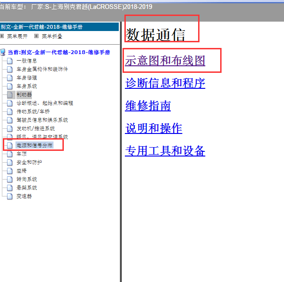Viewport: 284px width, 282px height.
Task: Open the 示意图和布线图 link
Action: pyautogui.click(x=165, y=61)
